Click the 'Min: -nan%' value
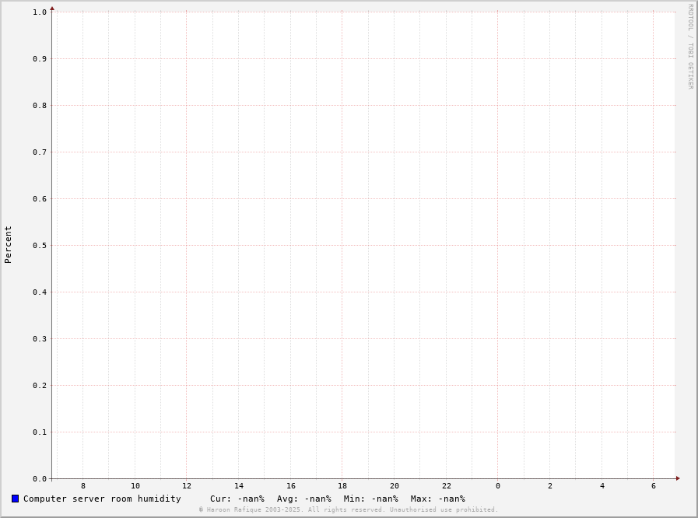 click(370, 499)
